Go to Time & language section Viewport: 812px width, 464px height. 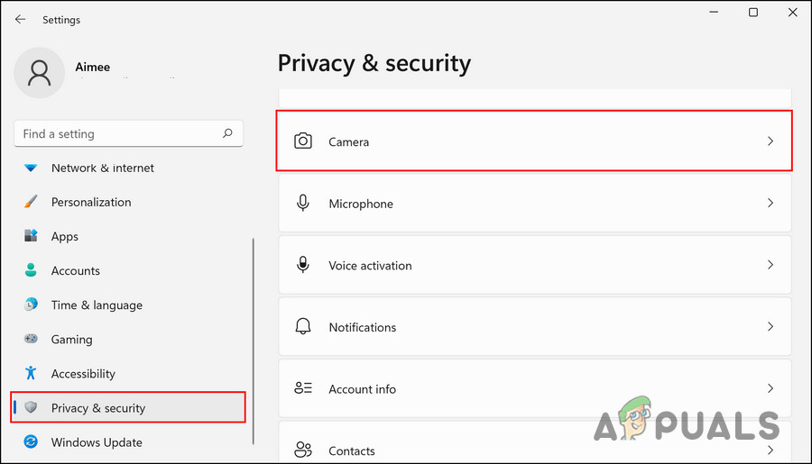[97, 305]
